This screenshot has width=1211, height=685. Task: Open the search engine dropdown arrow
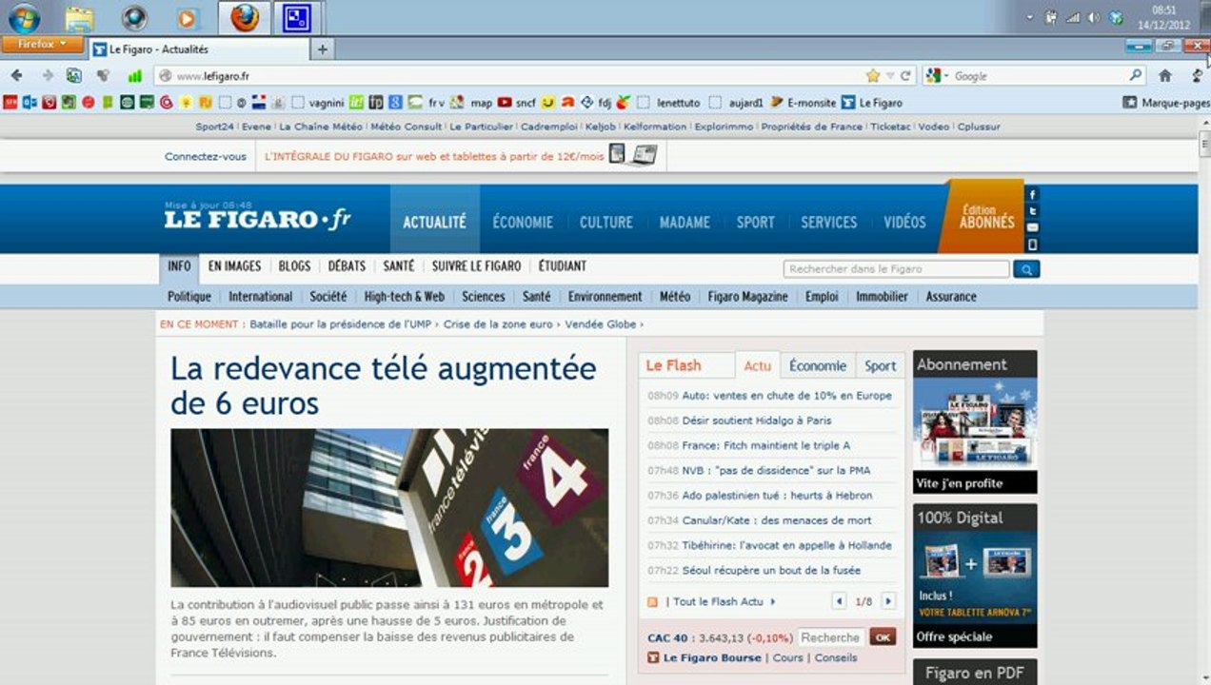[x=945, y=75]
